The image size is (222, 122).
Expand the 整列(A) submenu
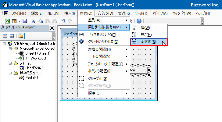[104, 20]
